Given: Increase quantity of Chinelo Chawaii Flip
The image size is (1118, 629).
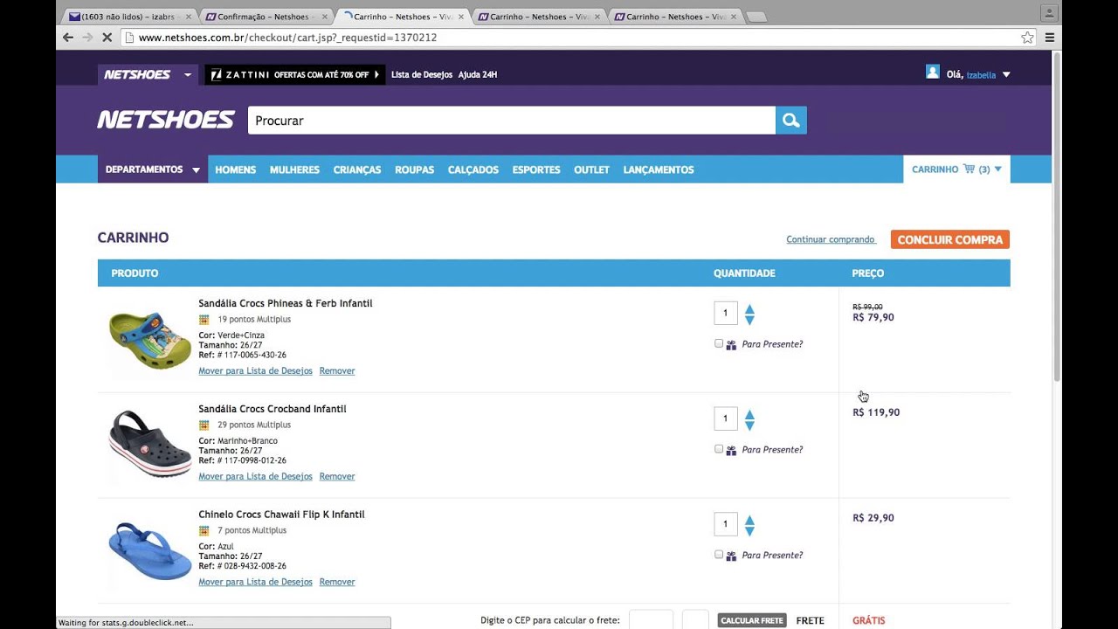Looking at the screenshot, I should tap(749, 520).
